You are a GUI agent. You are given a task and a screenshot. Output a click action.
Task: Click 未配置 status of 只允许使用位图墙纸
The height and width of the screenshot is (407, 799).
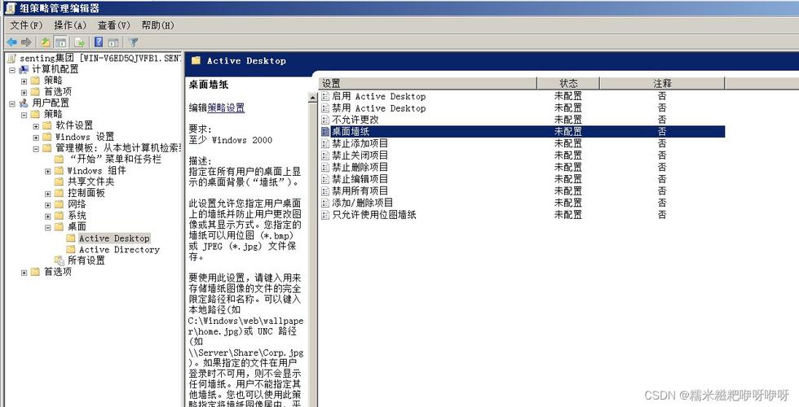pyautogui.click(x=568, y=215)
